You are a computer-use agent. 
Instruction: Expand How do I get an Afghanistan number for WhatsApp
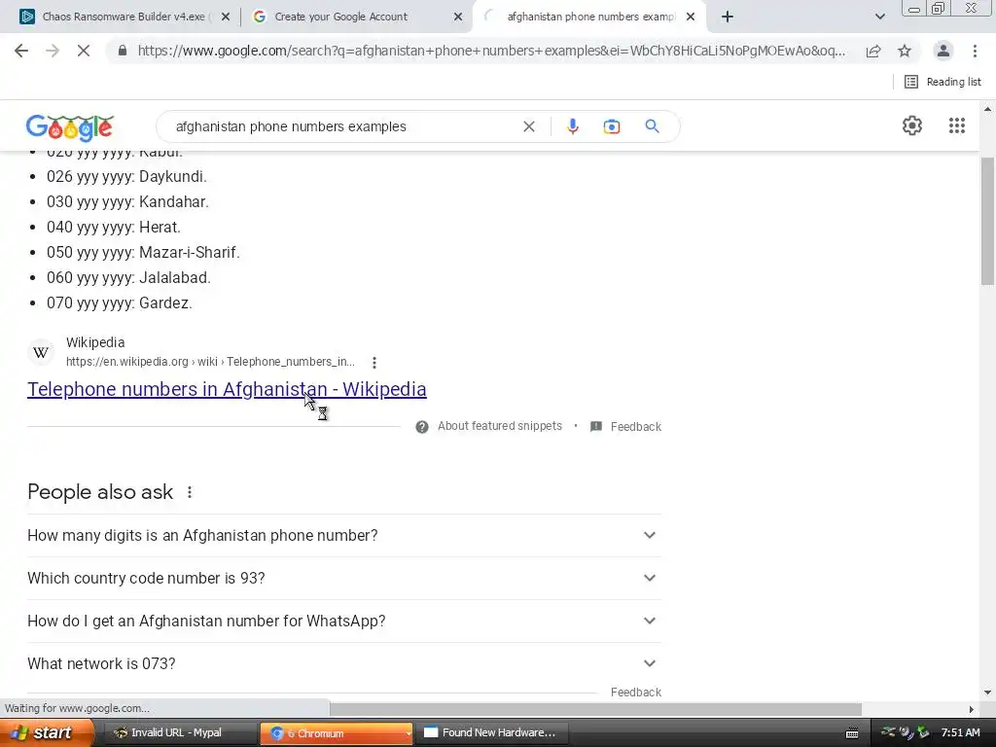point(344,621)
